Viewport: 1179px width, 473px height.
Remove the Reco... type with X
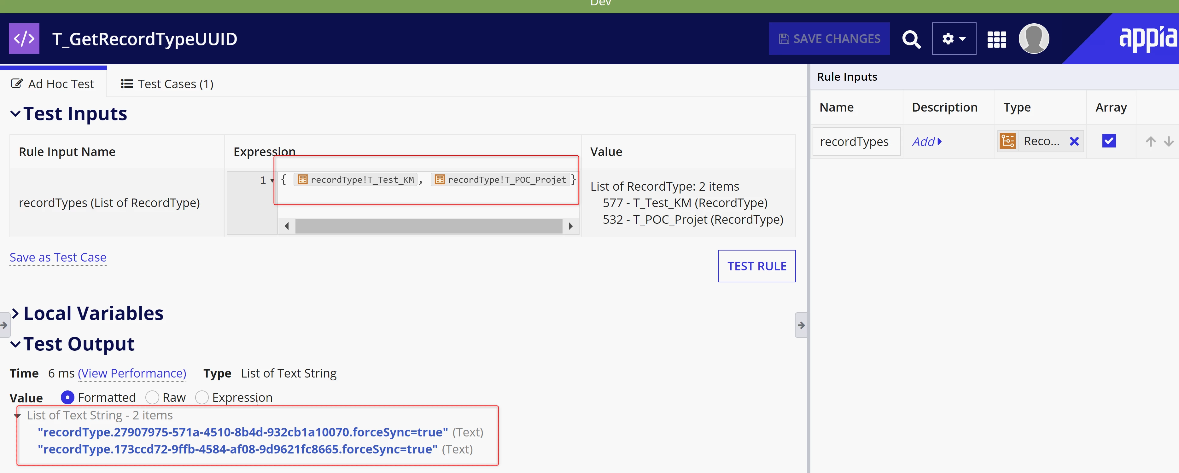click(x=1074, y=142)
